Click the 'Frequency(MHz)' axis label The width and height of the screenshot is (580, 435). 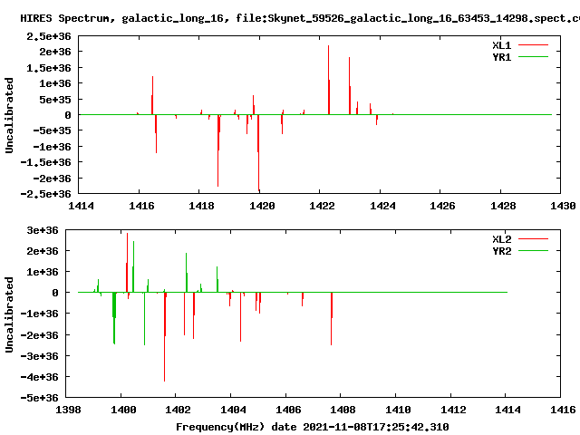[220, 427]
